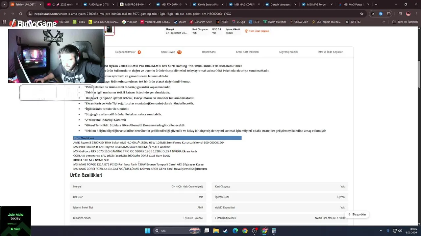Open the Paribu bookmark
Image resolution: width=421 pixels, height=236 pixels.
click(x=79, y=22)
